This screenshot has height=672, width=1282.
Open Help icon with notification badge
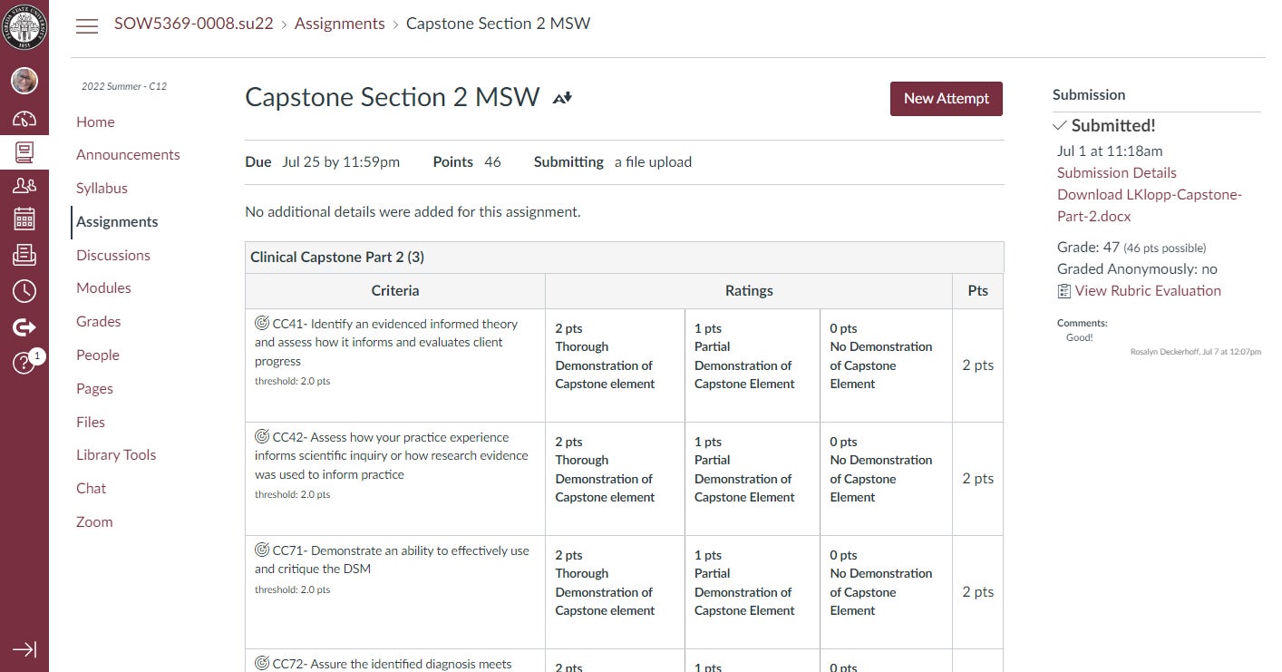tap(24, 362)
